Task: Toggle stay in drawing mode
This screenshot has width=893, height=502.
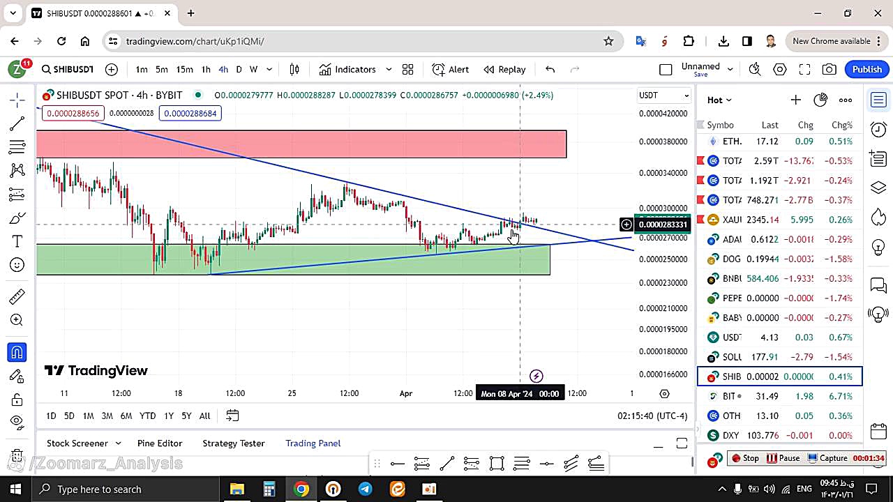Action: coord(17,376)
